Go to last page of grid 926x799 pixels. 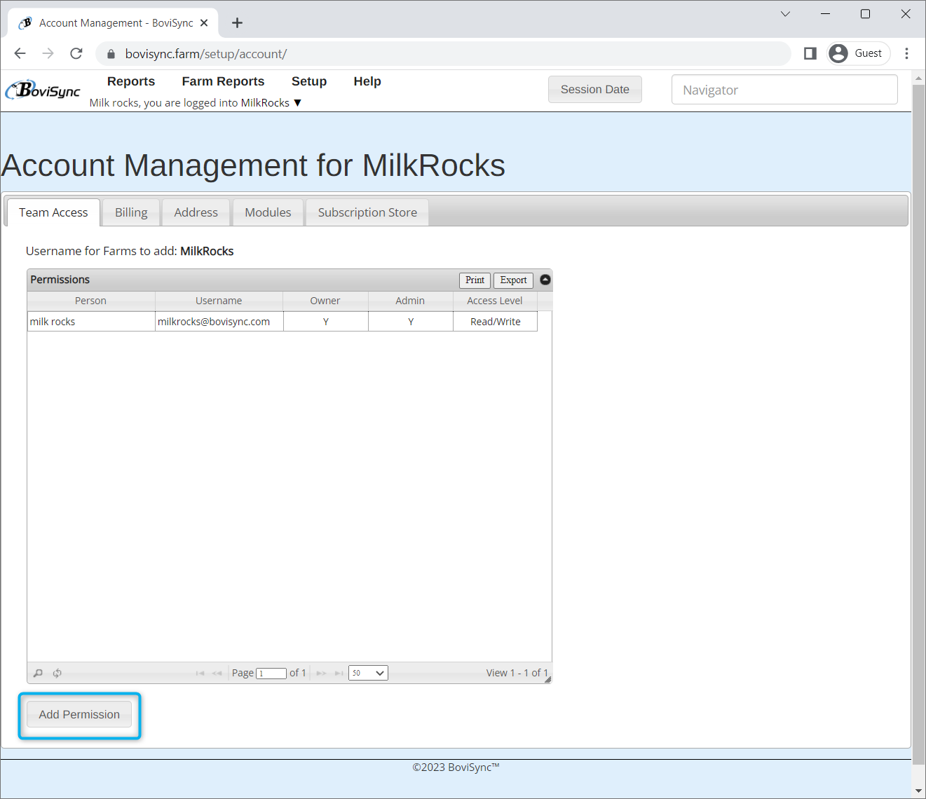click(x=339, y=673)
